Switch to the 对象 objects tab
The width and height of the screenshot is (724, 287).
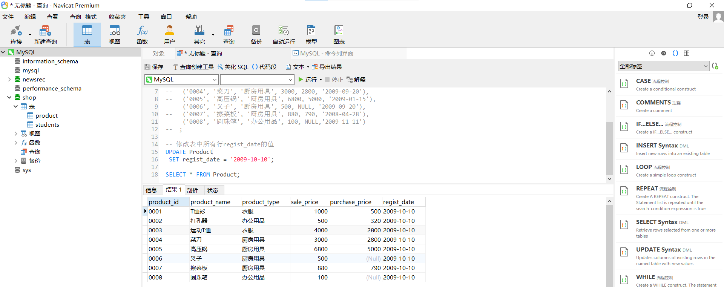(159, 54)
